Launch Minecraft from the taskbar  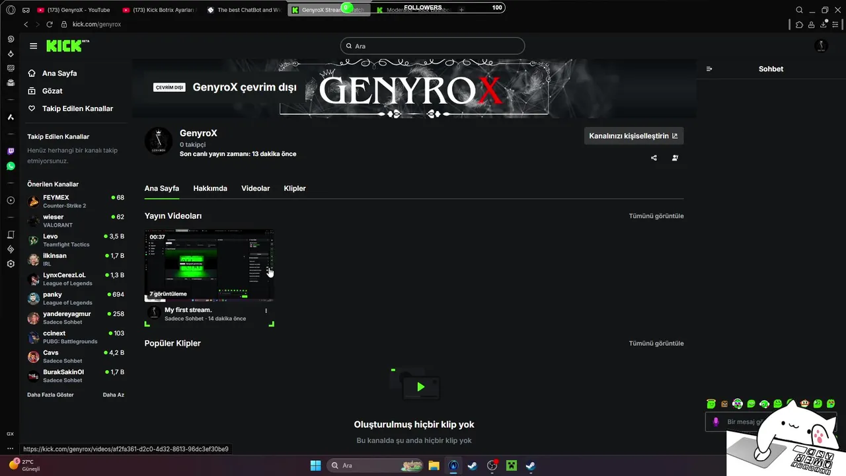[x=511, y=465]
